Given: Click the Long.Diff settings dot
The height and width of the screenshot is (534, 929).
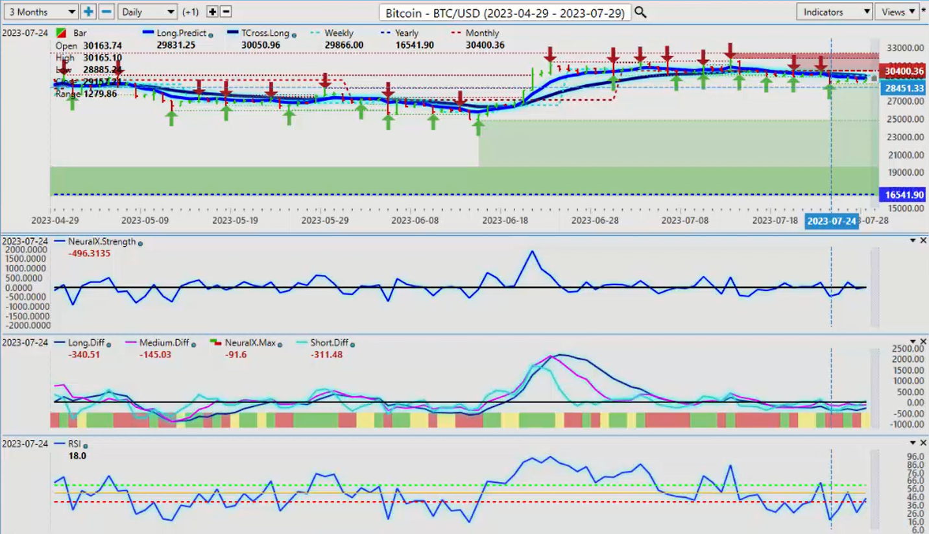Looking at the screenshot, I should (108, 345).
